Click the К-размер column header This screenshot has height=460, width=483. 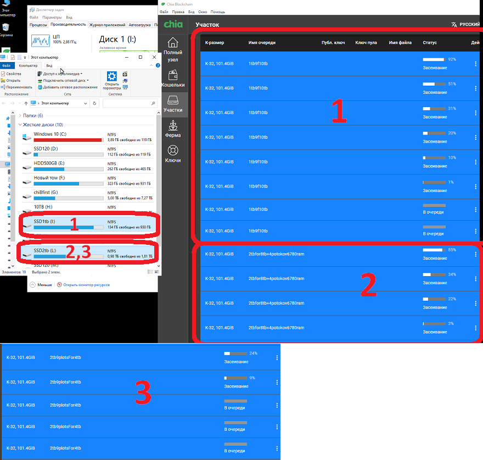point(215,42)
